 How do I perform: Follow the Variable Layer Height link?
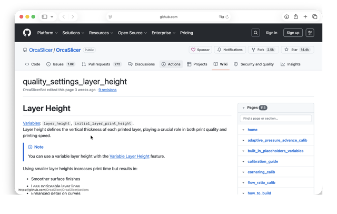click(130, 157)
